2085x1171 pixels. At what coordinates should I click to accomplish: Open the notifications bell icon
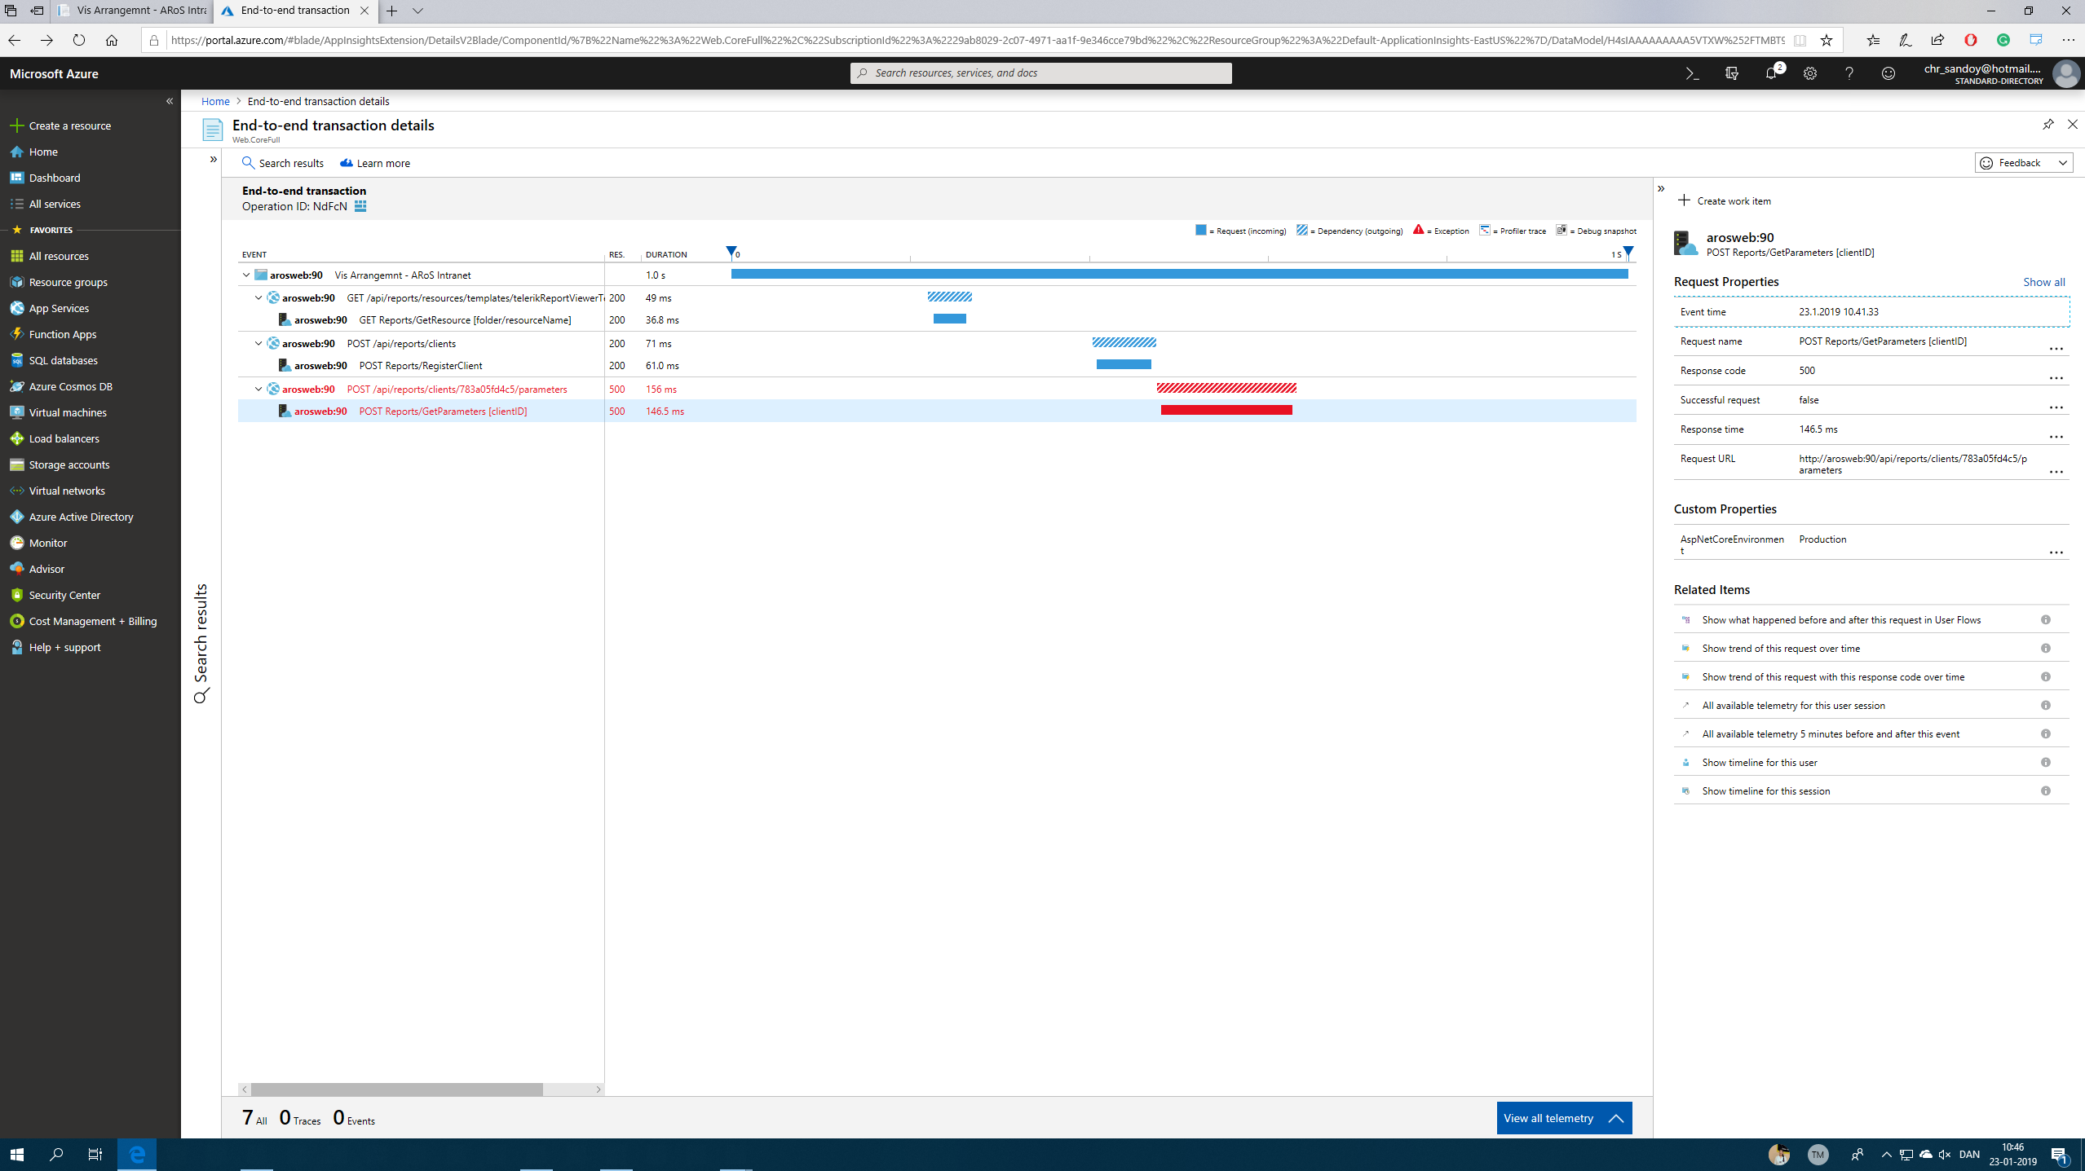coord(1771,73)
